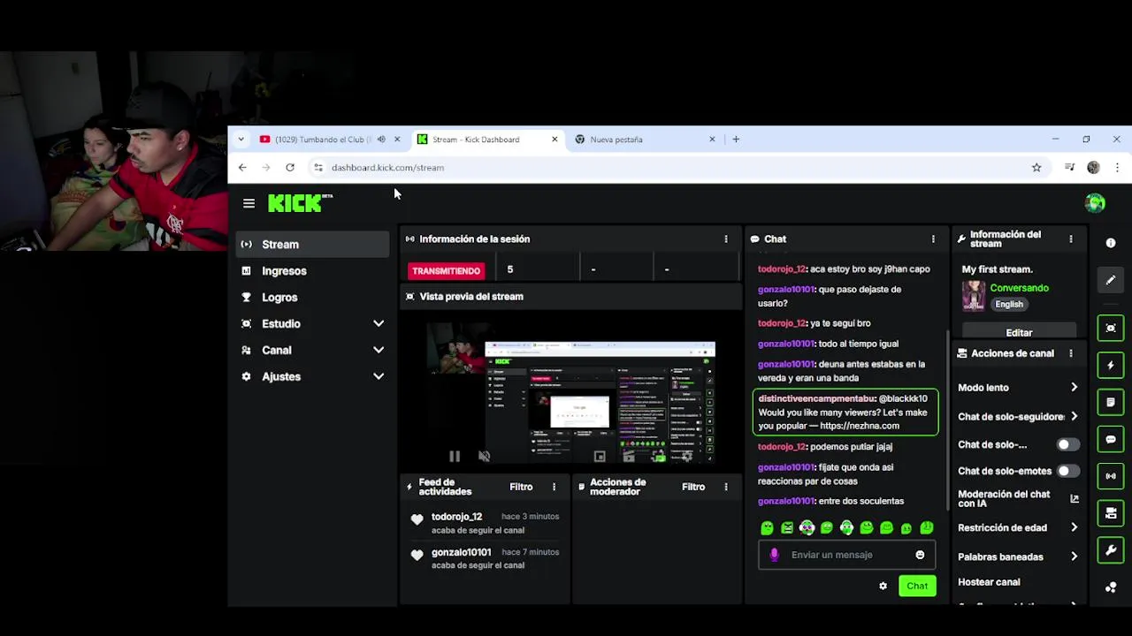Click Filtro in Acciones de moderador

click(693, 487)
